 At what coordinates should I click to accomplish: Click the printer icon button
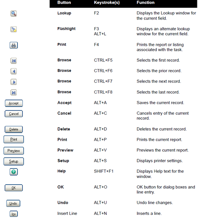[13, 45]
